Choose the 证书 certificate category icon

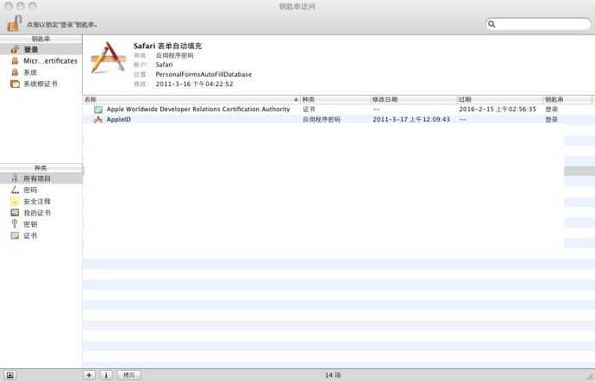(x=15, y=235)
